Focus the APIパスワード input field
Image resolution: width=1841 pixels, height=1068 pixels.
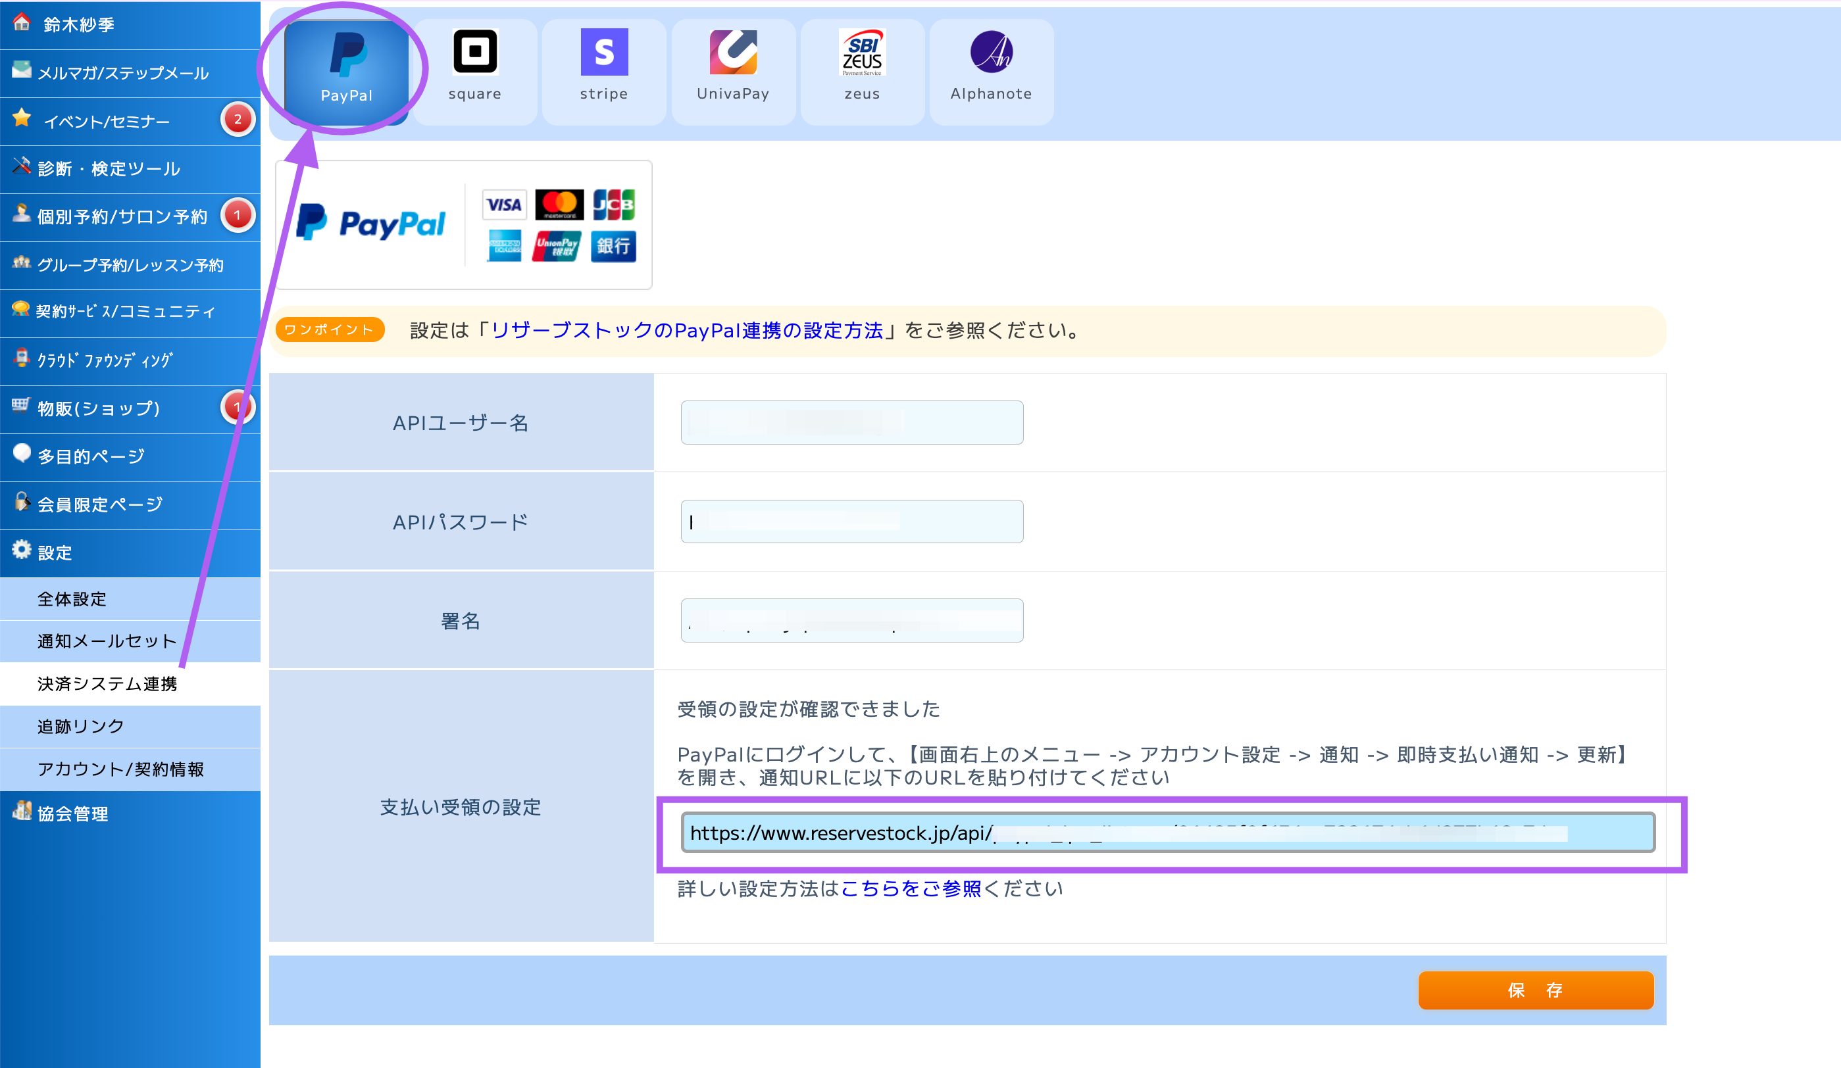(852, 522)
